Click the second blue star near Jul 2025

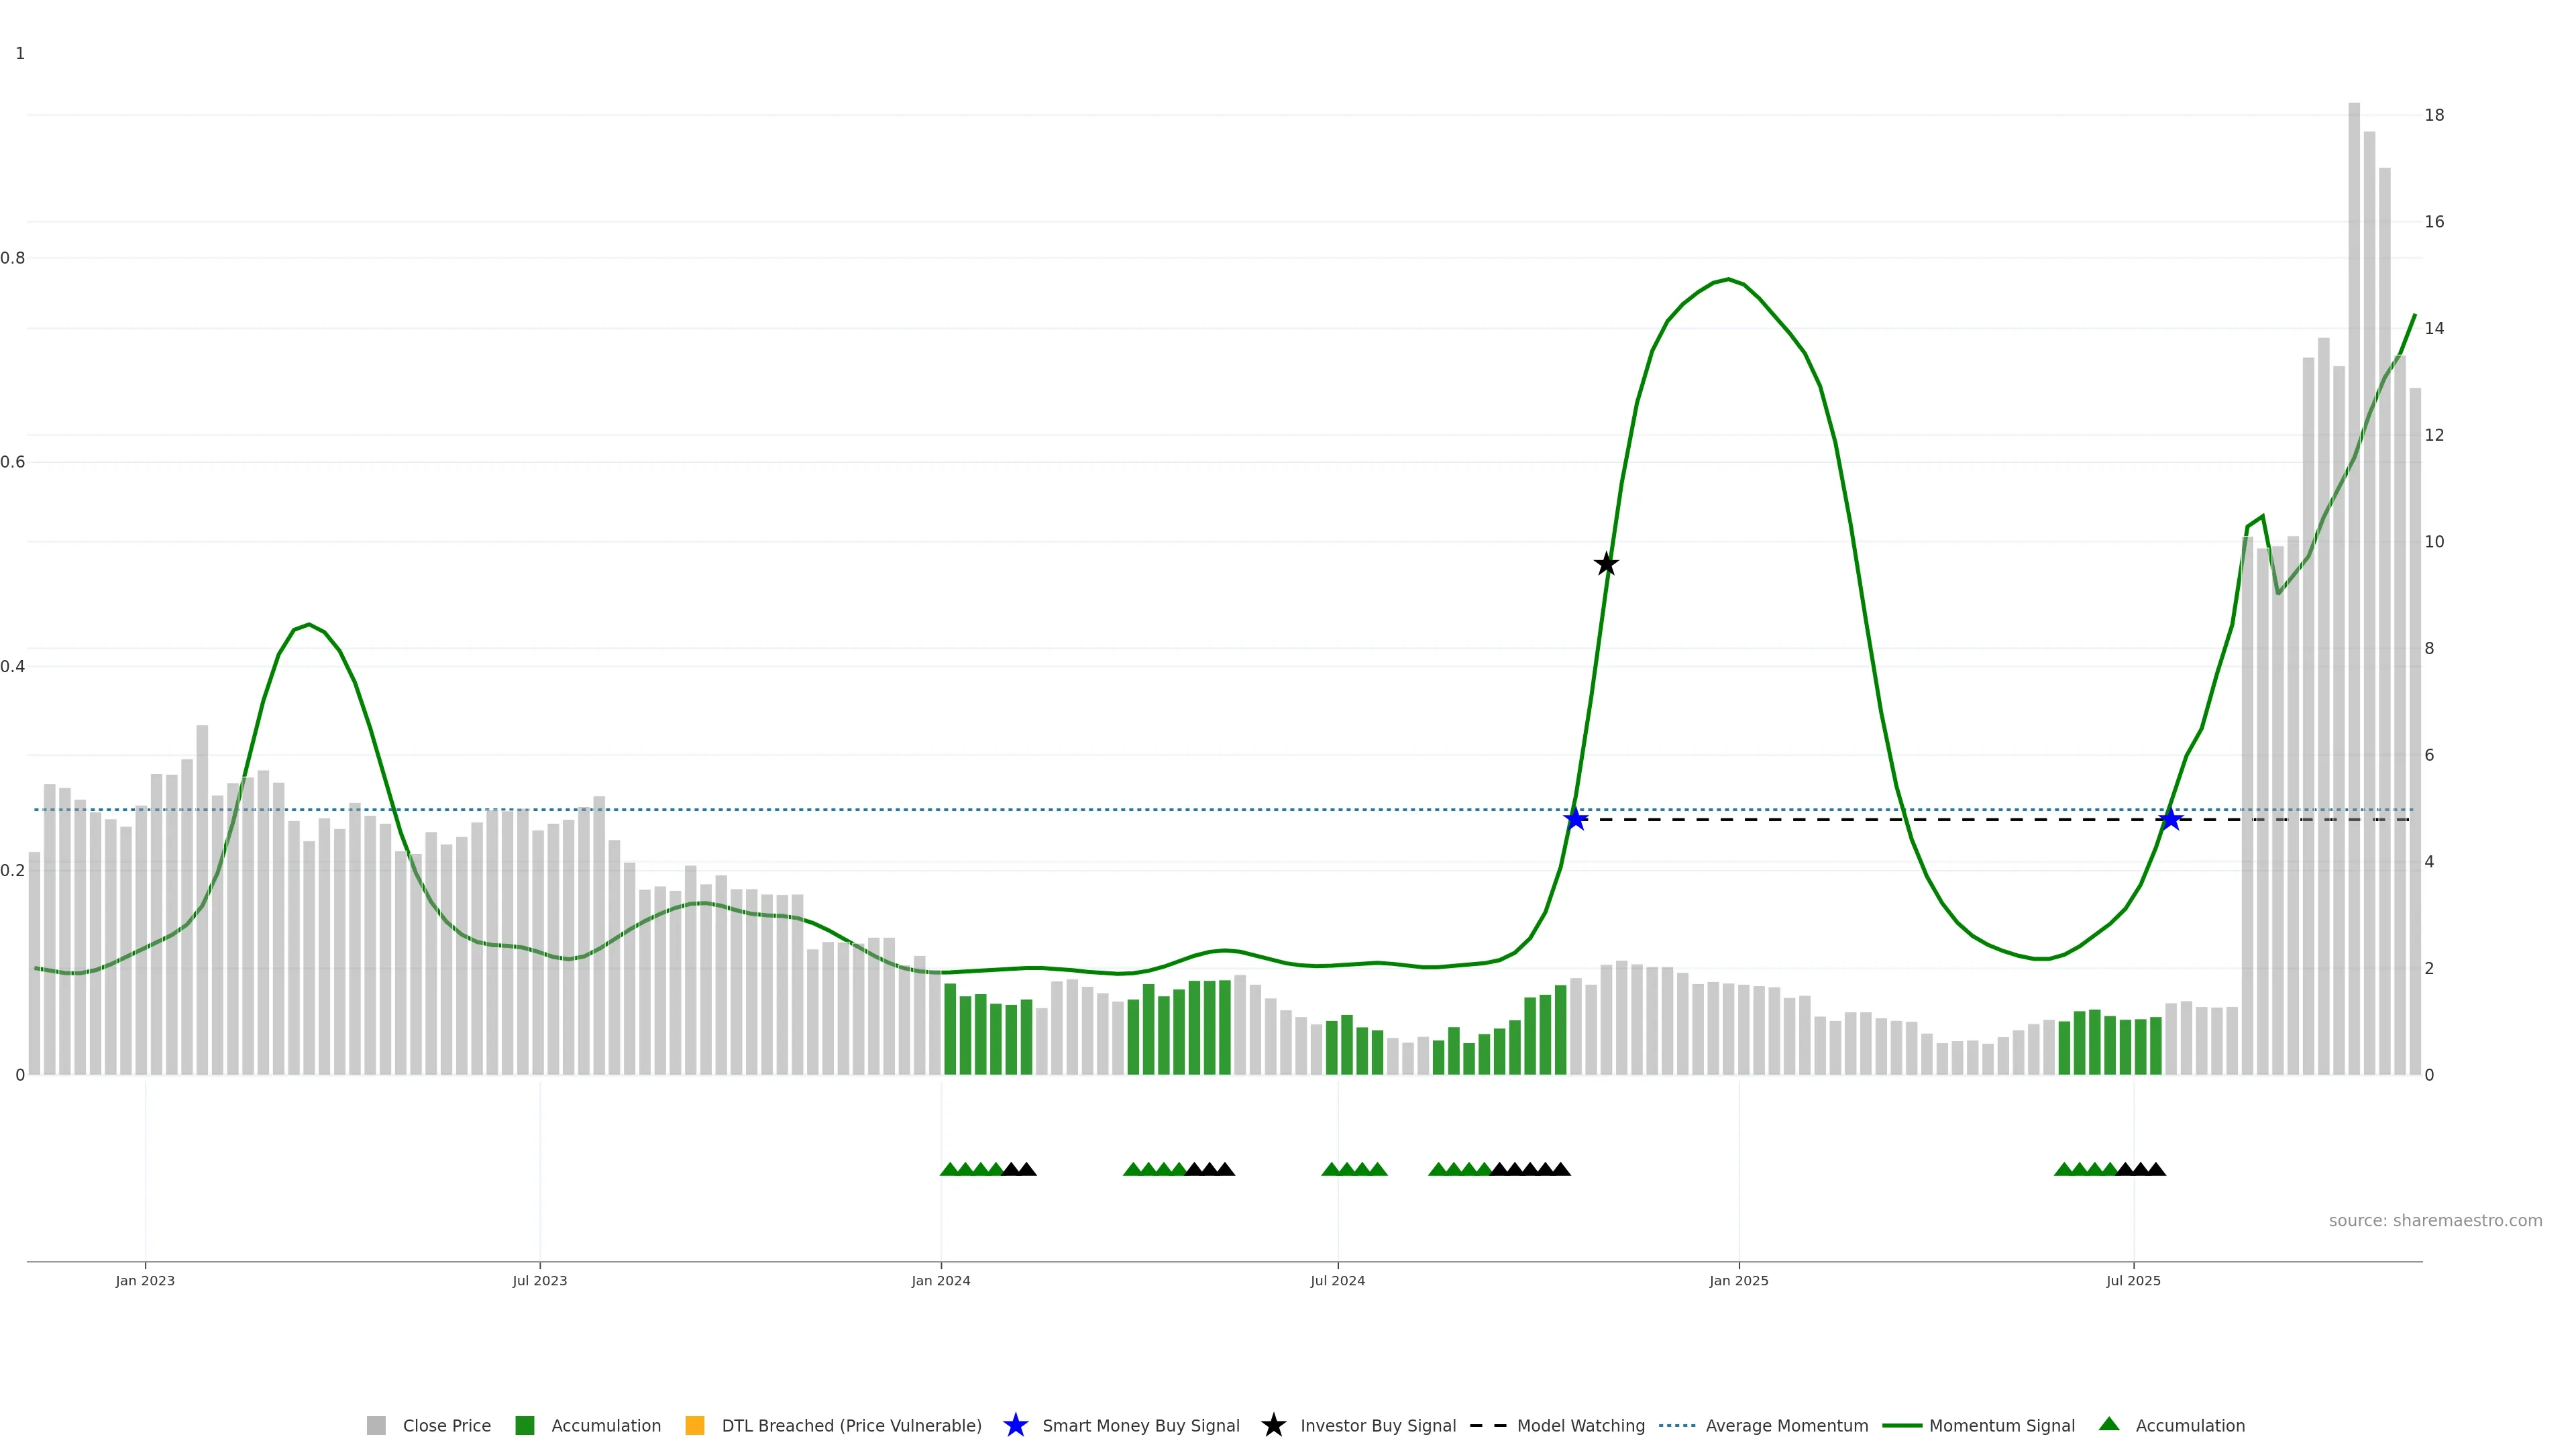click(x=2170, y=820)
